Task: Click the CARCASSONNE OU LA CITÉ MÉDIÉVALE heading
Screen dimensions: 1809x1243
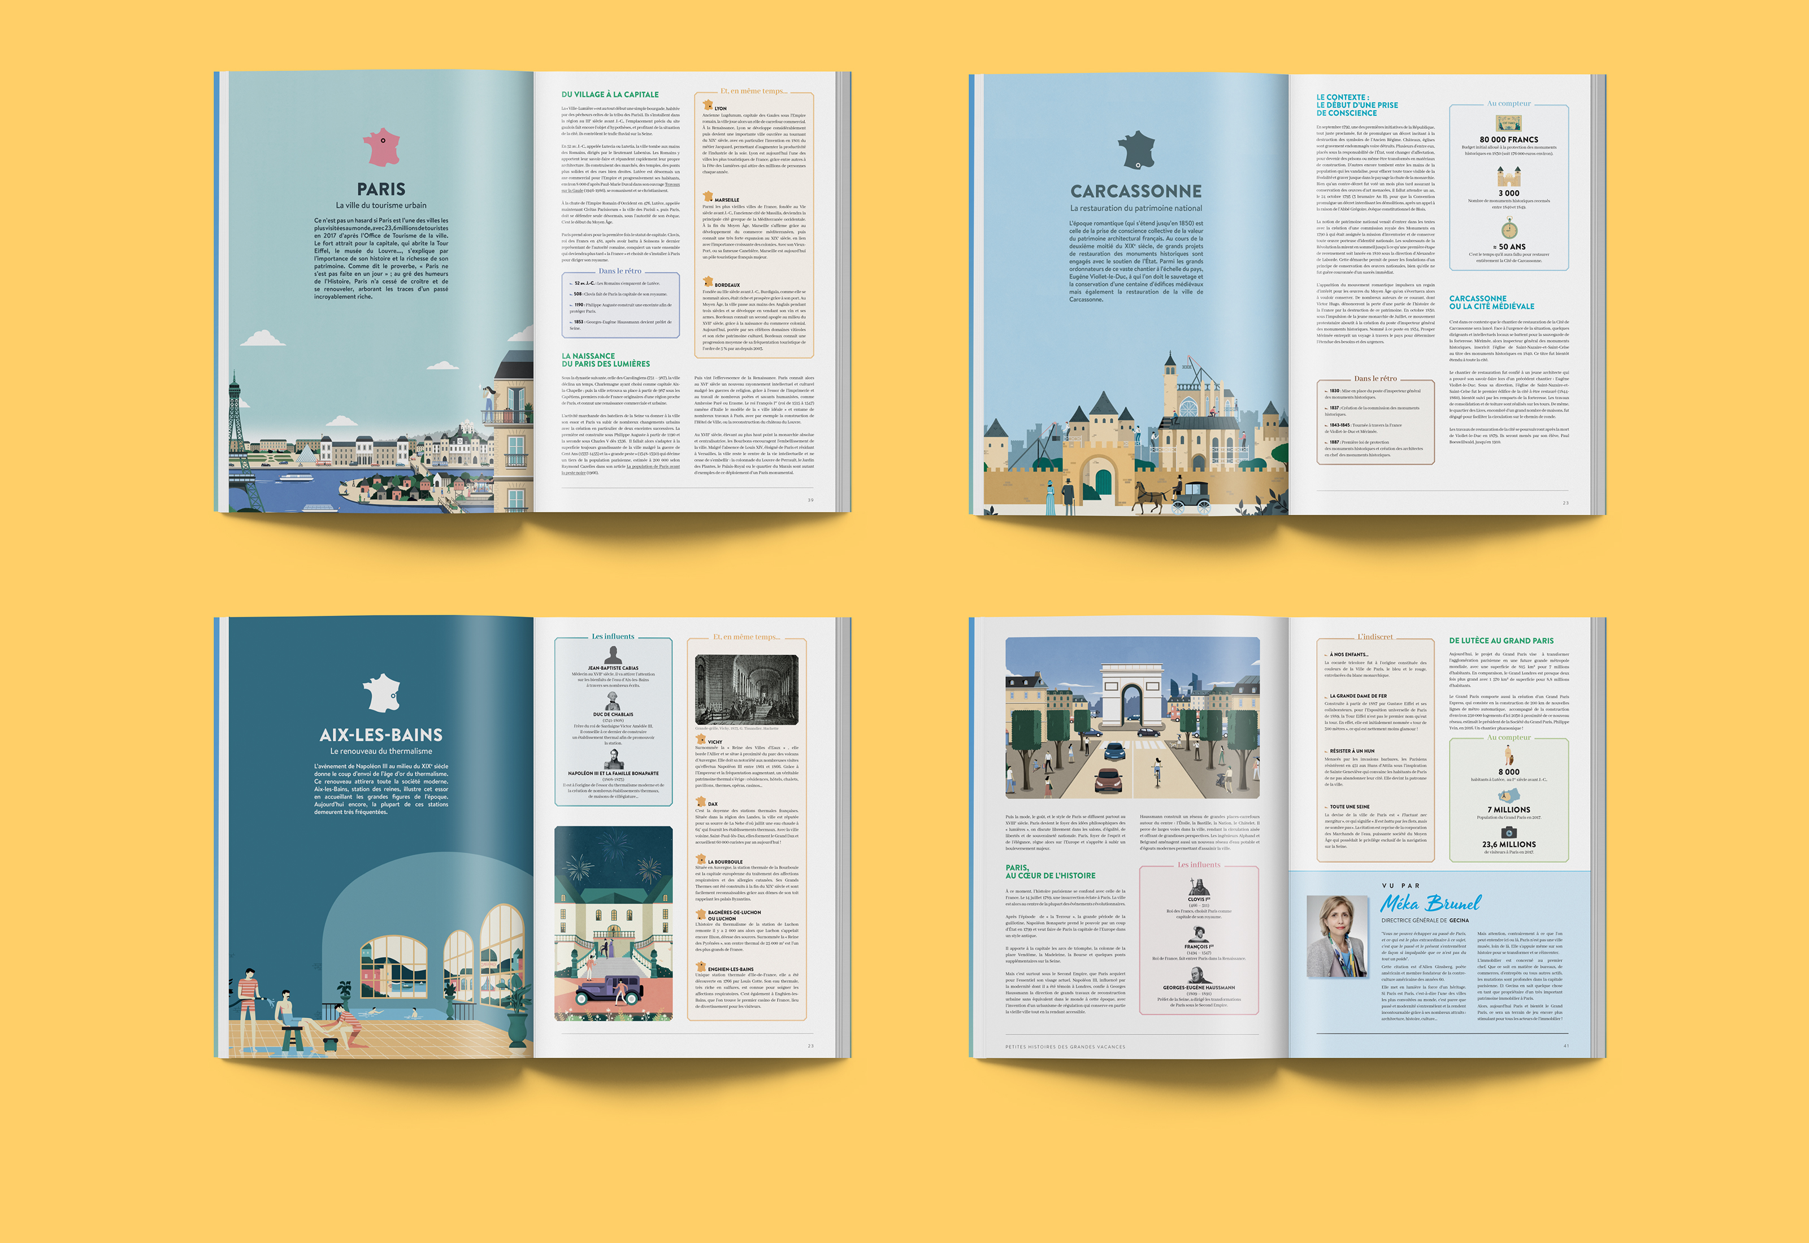Action: [x=1491, y=302]
